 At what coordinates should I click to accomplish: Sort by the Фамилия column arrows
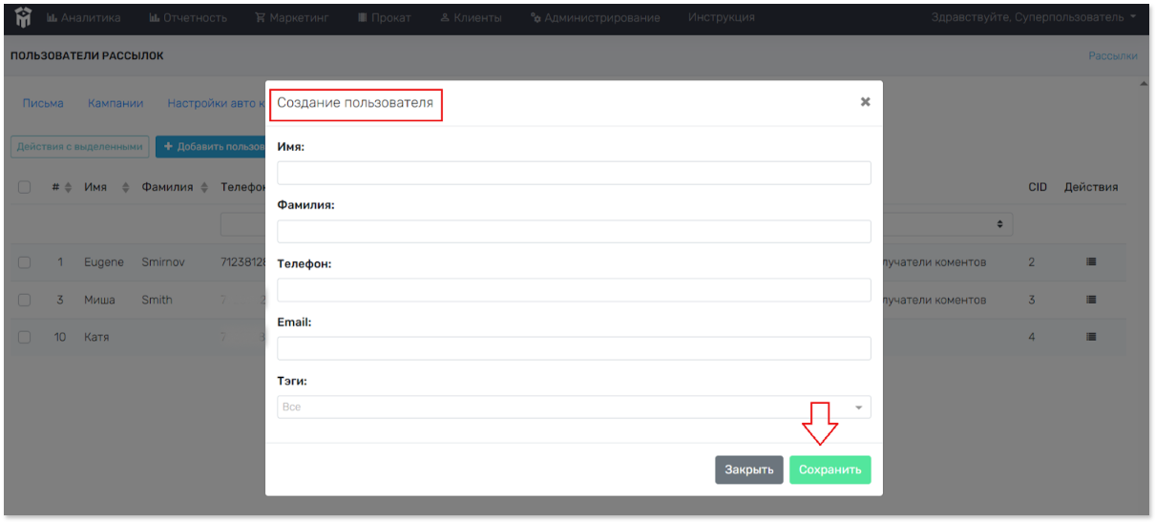tap(204, 188)
